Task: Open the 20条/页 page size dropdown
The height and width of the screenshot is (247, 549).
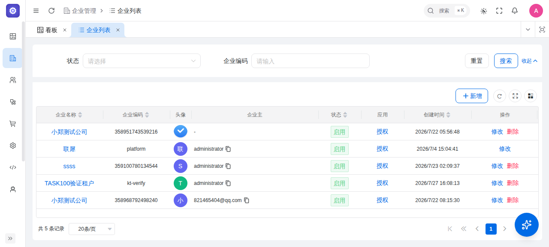Action: coord(92,229)
